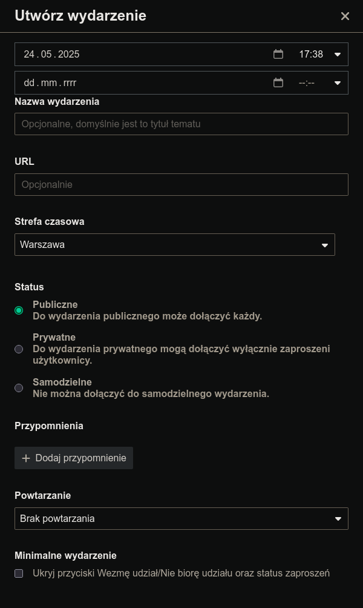Focus the Nazwa wydarzenia input field
The width and height of the screenshot is (363, 608).
tap(181, 124)
